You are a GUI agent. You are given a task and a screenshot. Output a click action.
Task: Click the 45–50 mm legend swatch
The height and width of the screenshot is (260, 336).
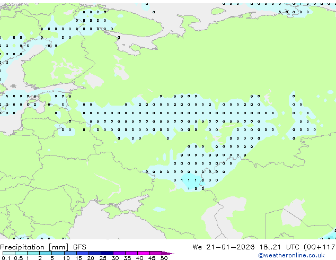(155, 253)
